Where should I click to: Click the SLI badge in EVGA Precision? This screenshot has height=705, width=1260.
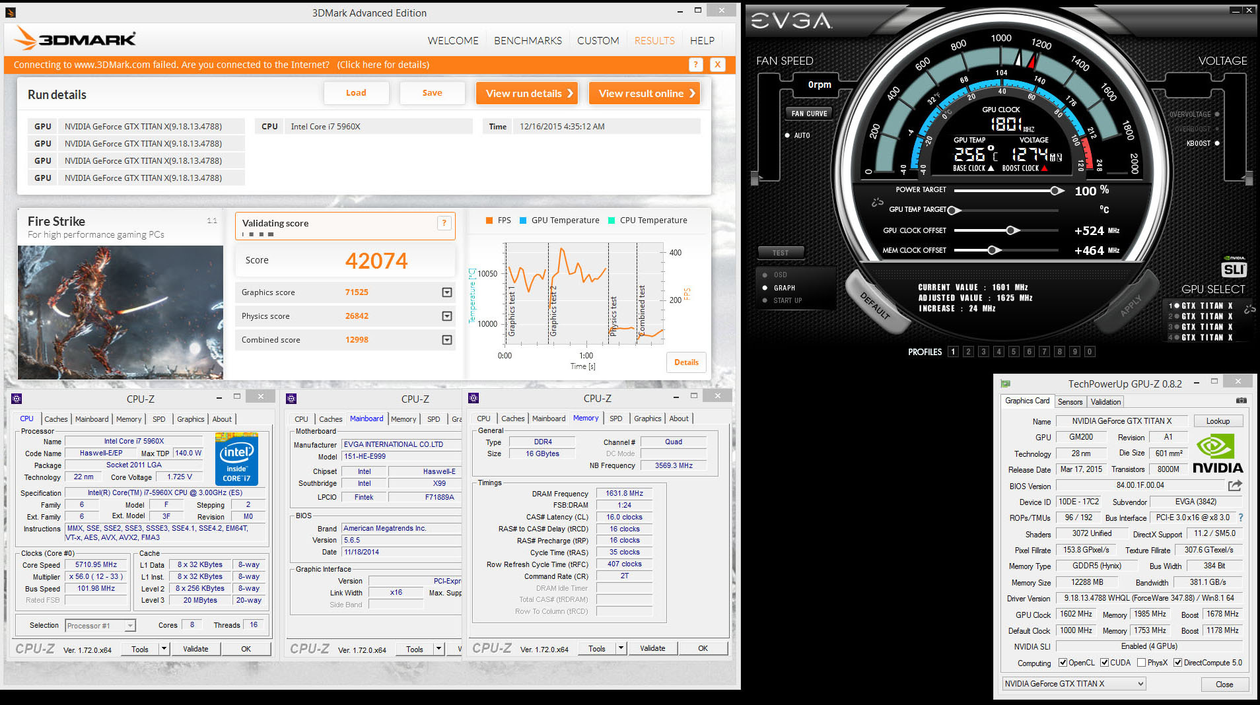1234,269
